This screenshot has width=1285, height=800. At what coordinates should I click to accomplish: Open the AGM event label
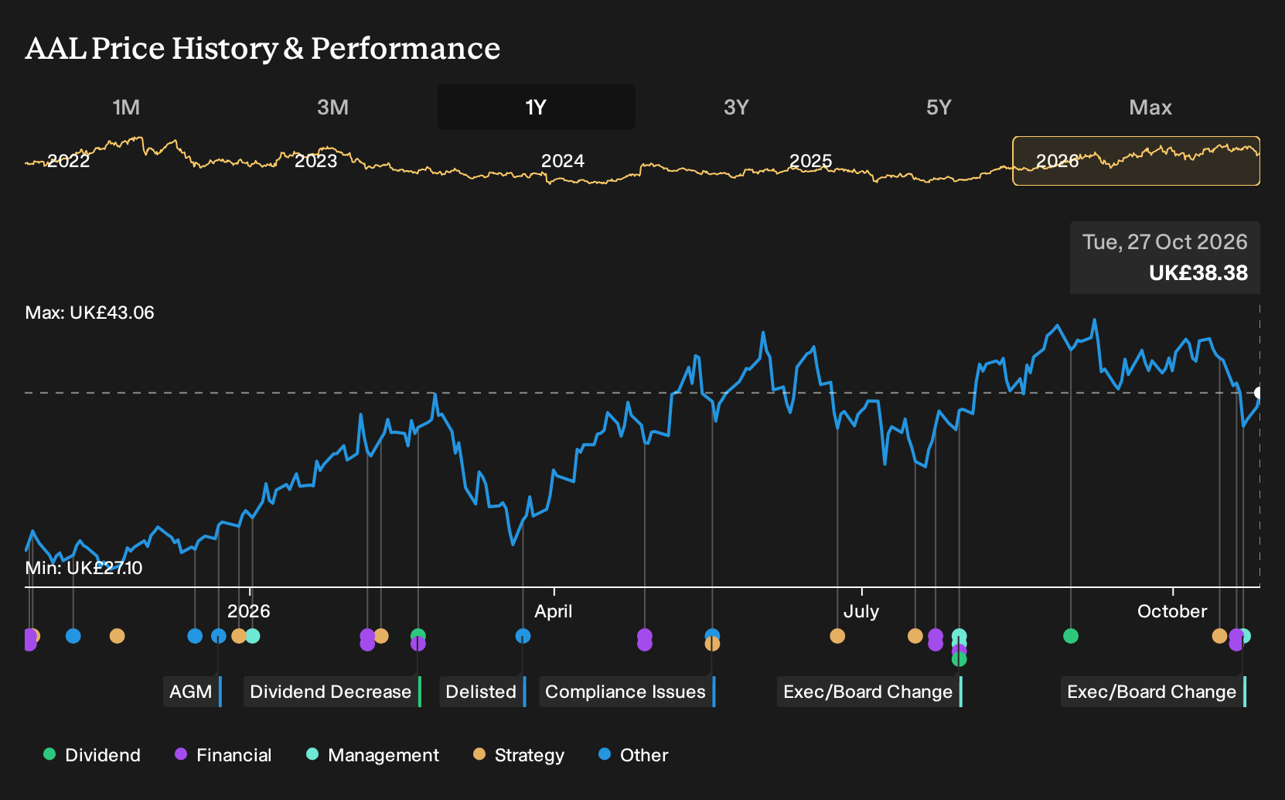[x=193, y=692]
